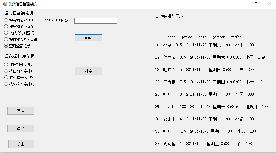Click result row with ID 31 哇哈哈

click(205, 131)
